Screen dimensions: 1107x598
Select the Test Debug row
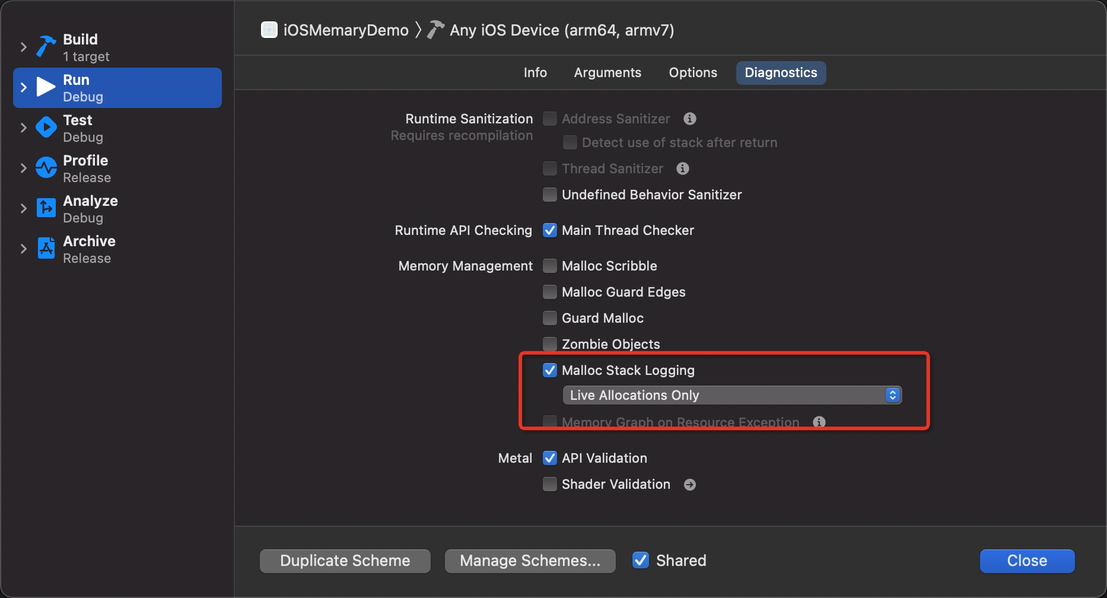coord(117,128)
